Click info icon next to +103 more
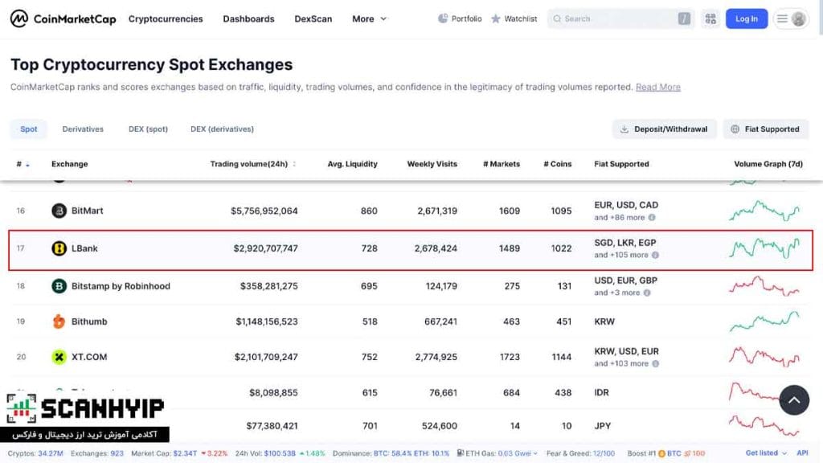 tap(656, 364)
